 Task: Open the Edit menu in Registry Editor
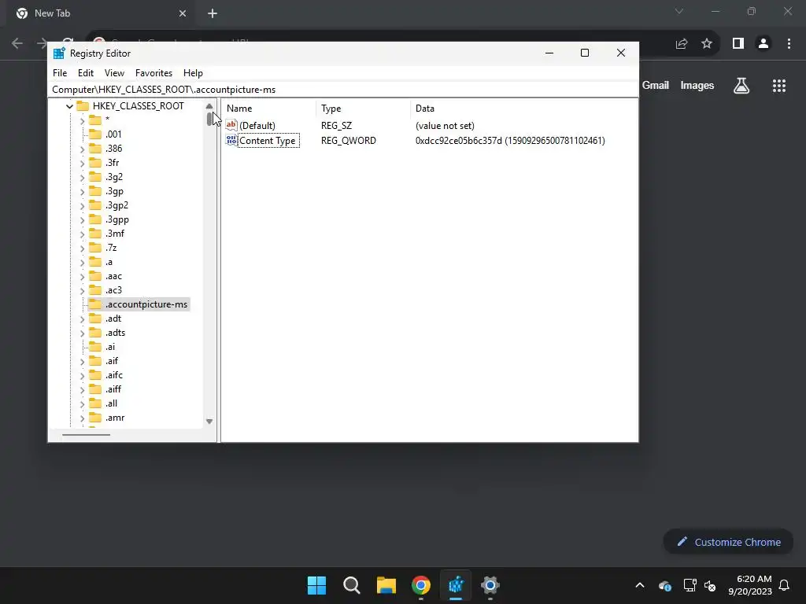(x=85, y=73)
